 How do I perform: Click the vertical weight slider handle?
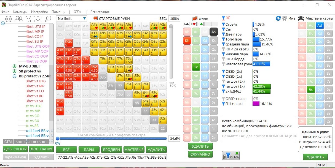171,26
